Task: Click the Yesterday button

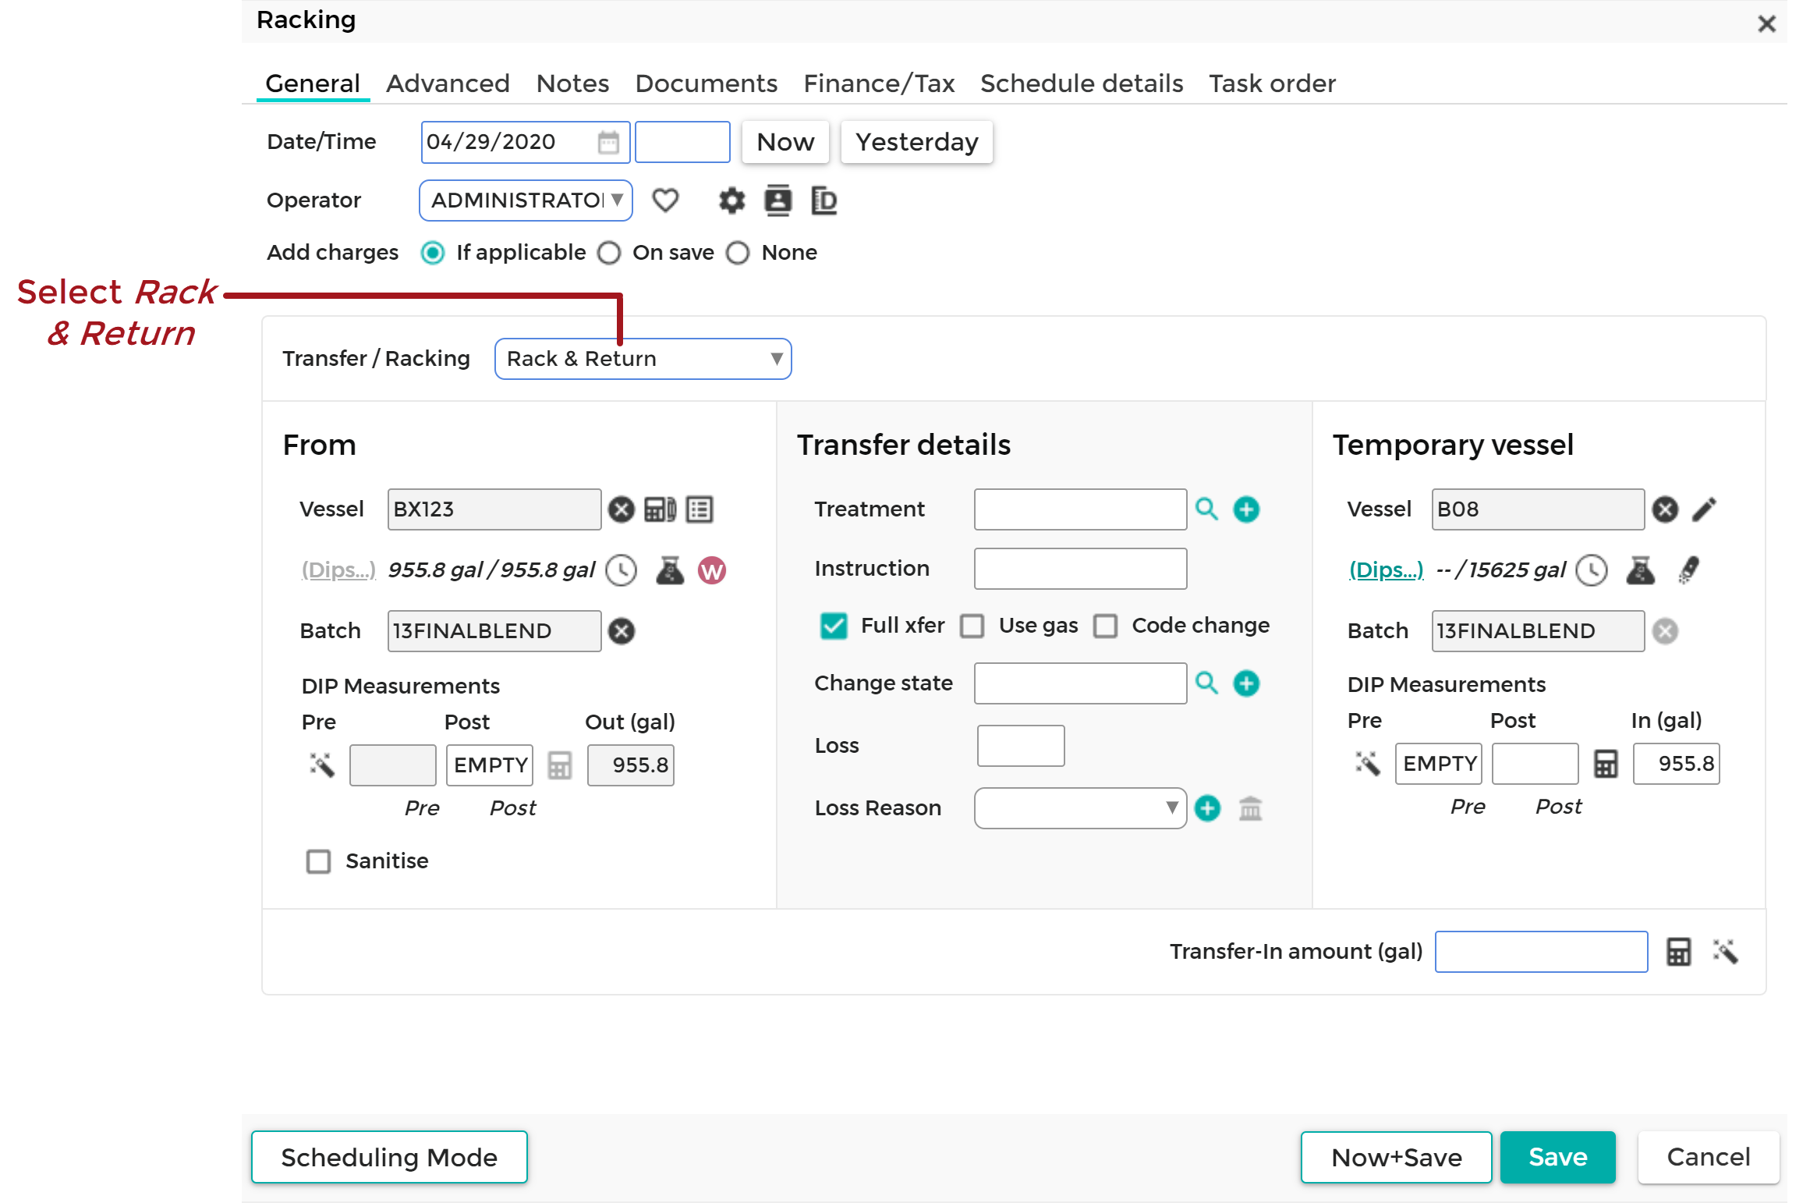Action: pyautogui.click(x=916, y=142)
